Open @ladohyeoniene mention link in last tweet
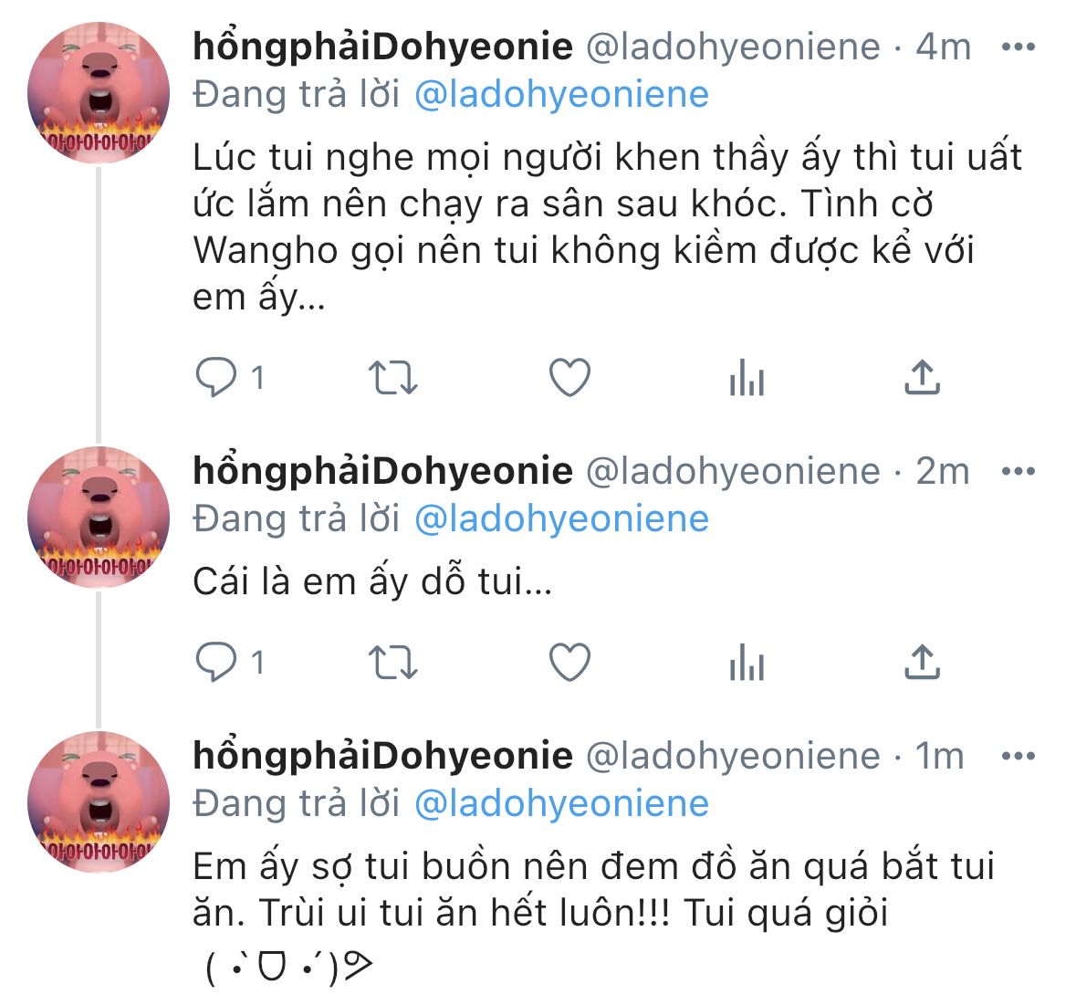 (561, 803)
